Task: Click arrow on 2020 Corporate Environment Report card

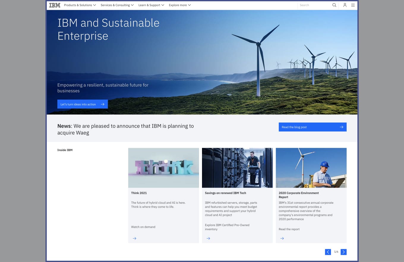Action: (x=282, y=238)
